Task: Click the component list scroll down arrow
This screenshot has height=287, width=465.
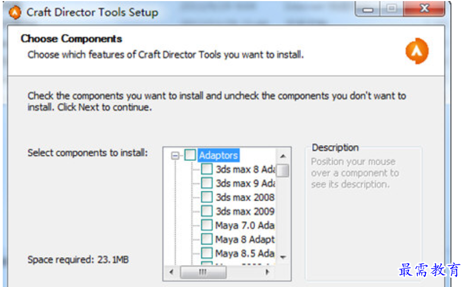Action: click(x=283, y=257)
